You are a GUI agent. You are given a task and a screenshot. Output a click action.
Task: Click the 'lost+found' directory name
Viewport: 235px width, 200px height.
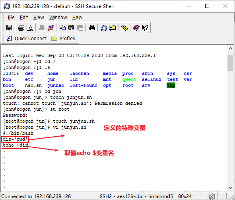[x=84, y=85]
